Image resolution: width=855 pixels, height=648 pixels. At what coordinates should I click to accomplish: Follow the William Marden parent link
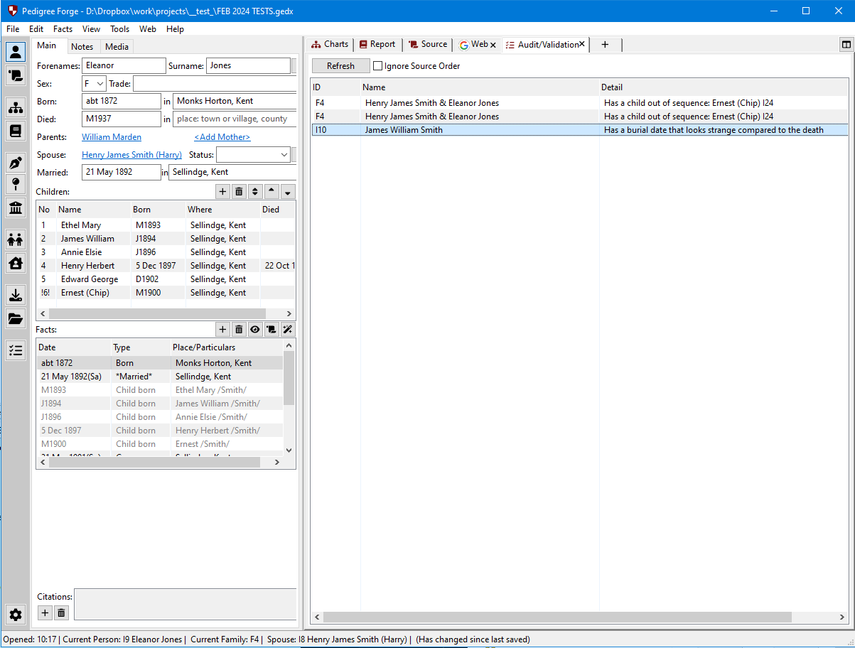(112, 137)
